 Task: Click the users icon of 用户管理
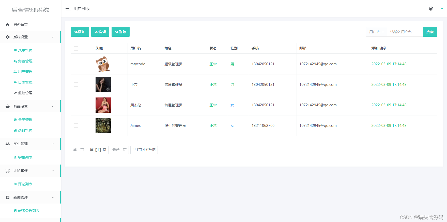(15, 72)
